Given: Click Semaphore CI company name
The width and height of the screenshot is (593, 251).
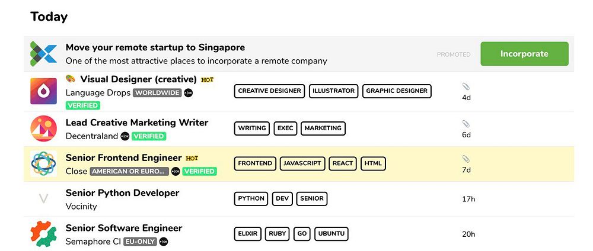Looking at the screenshot, I should tap(94, 242).
